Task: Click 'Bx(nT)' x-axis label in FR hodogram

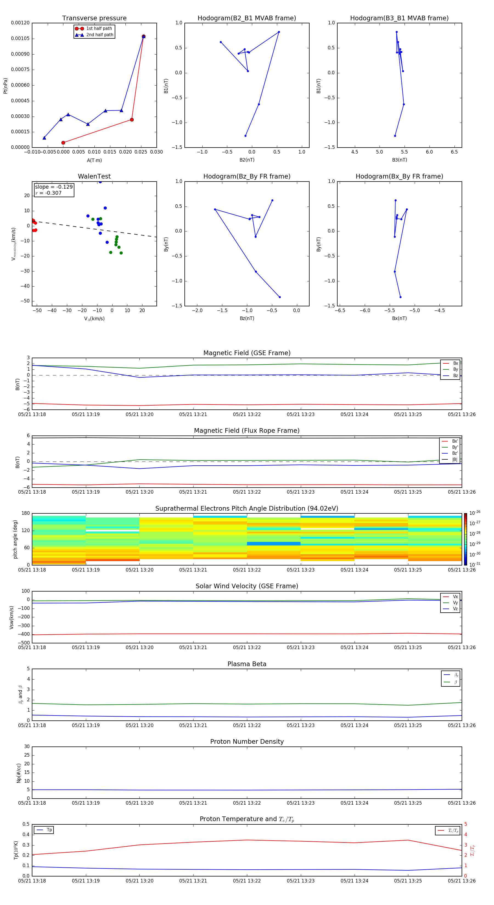Action: [x=399, y=318]
